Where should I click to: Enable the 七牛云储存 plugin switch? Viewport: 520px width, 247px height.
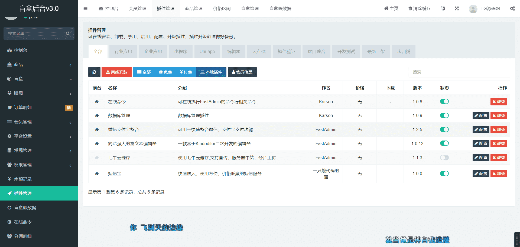(444, 158)
